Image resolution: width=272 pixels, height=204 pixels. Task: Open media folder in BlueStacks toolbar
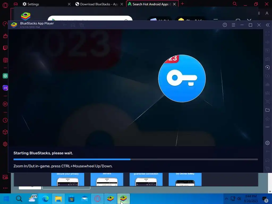pos(267,110)
